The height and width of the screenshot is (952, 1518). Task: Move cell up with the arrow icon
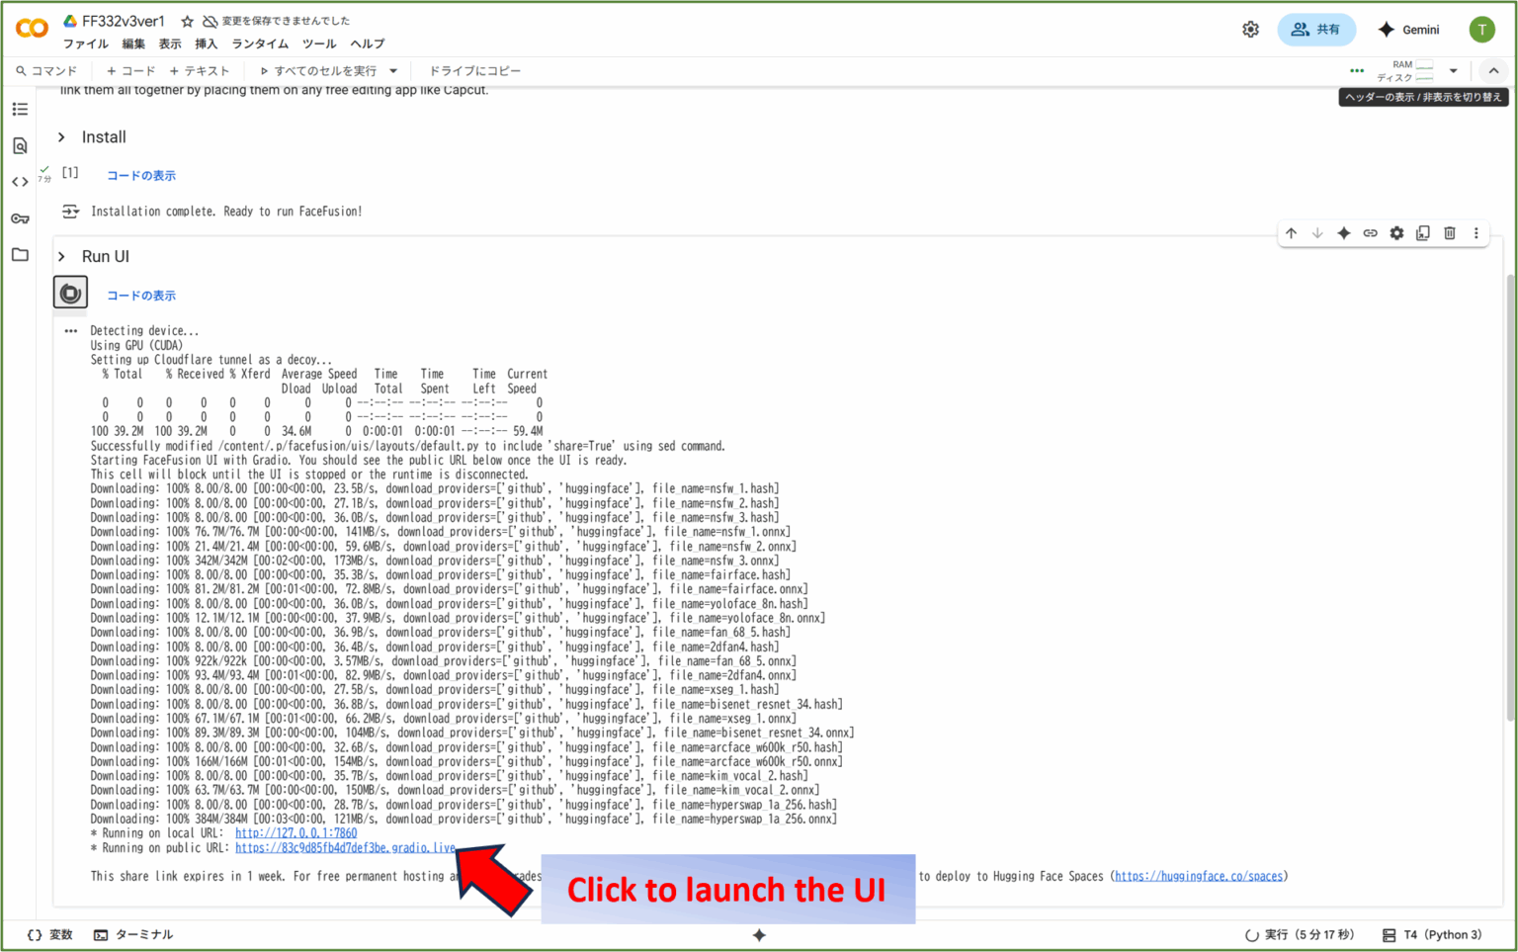pos(1291,233)
